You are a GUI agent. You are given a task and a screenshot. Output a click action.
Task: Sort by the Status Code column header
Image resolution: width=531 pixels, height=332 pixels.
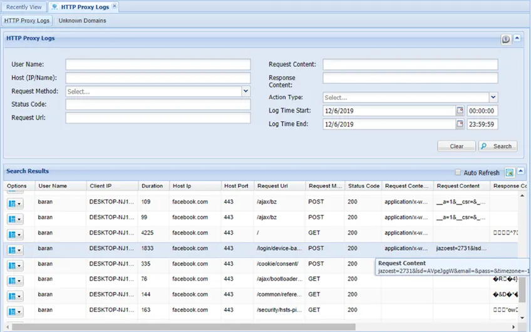click(363, 186)
